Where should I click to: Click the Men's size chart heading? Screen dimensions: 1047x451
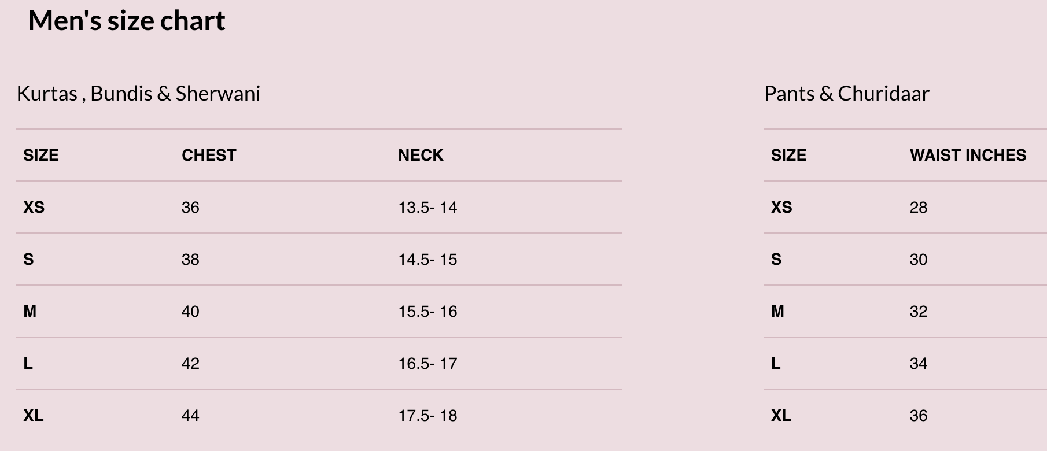coord(127,21)
